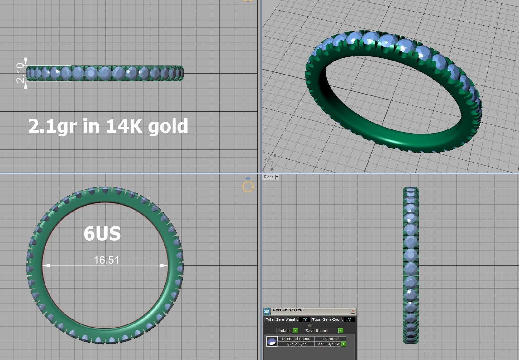Select the 6US size text
Image resolution: width=519 pixels, height=360 pixels.
point(102,233)
